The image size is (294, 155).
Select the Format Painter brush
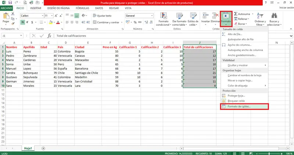pyautogui.click(x=13, y=23)
